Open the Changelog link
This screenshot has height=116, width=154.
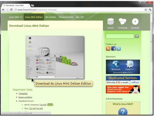coord(23,94)
